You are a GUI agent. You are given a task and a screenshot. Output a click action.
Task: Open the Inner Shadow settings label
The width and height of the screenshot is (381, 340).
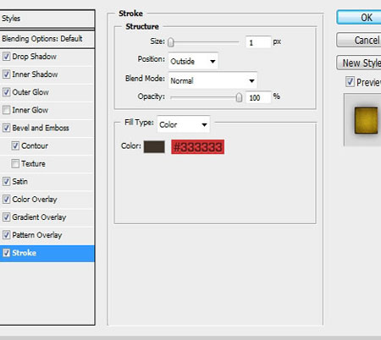coord(35,74)
